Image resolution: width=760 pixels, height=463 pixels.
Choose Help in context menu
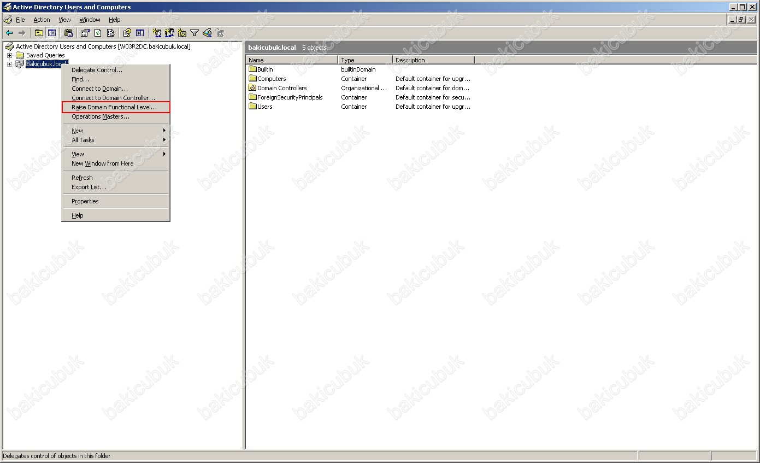pos(116,215)
